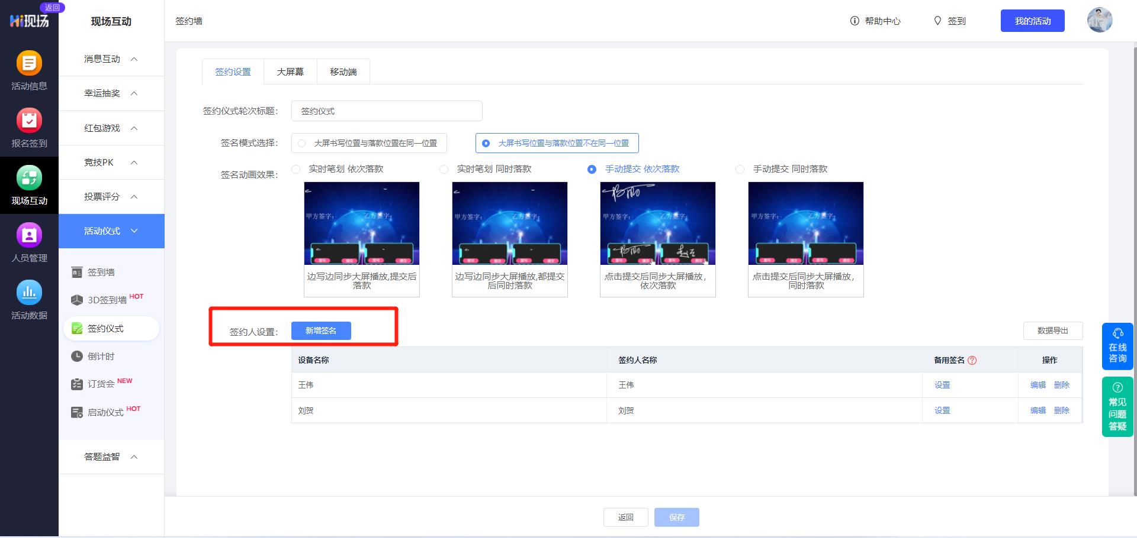Viewport: 1137px width, 538px height.
Task: Open the 活动数据 sidebar section
Action: (29, 300)
